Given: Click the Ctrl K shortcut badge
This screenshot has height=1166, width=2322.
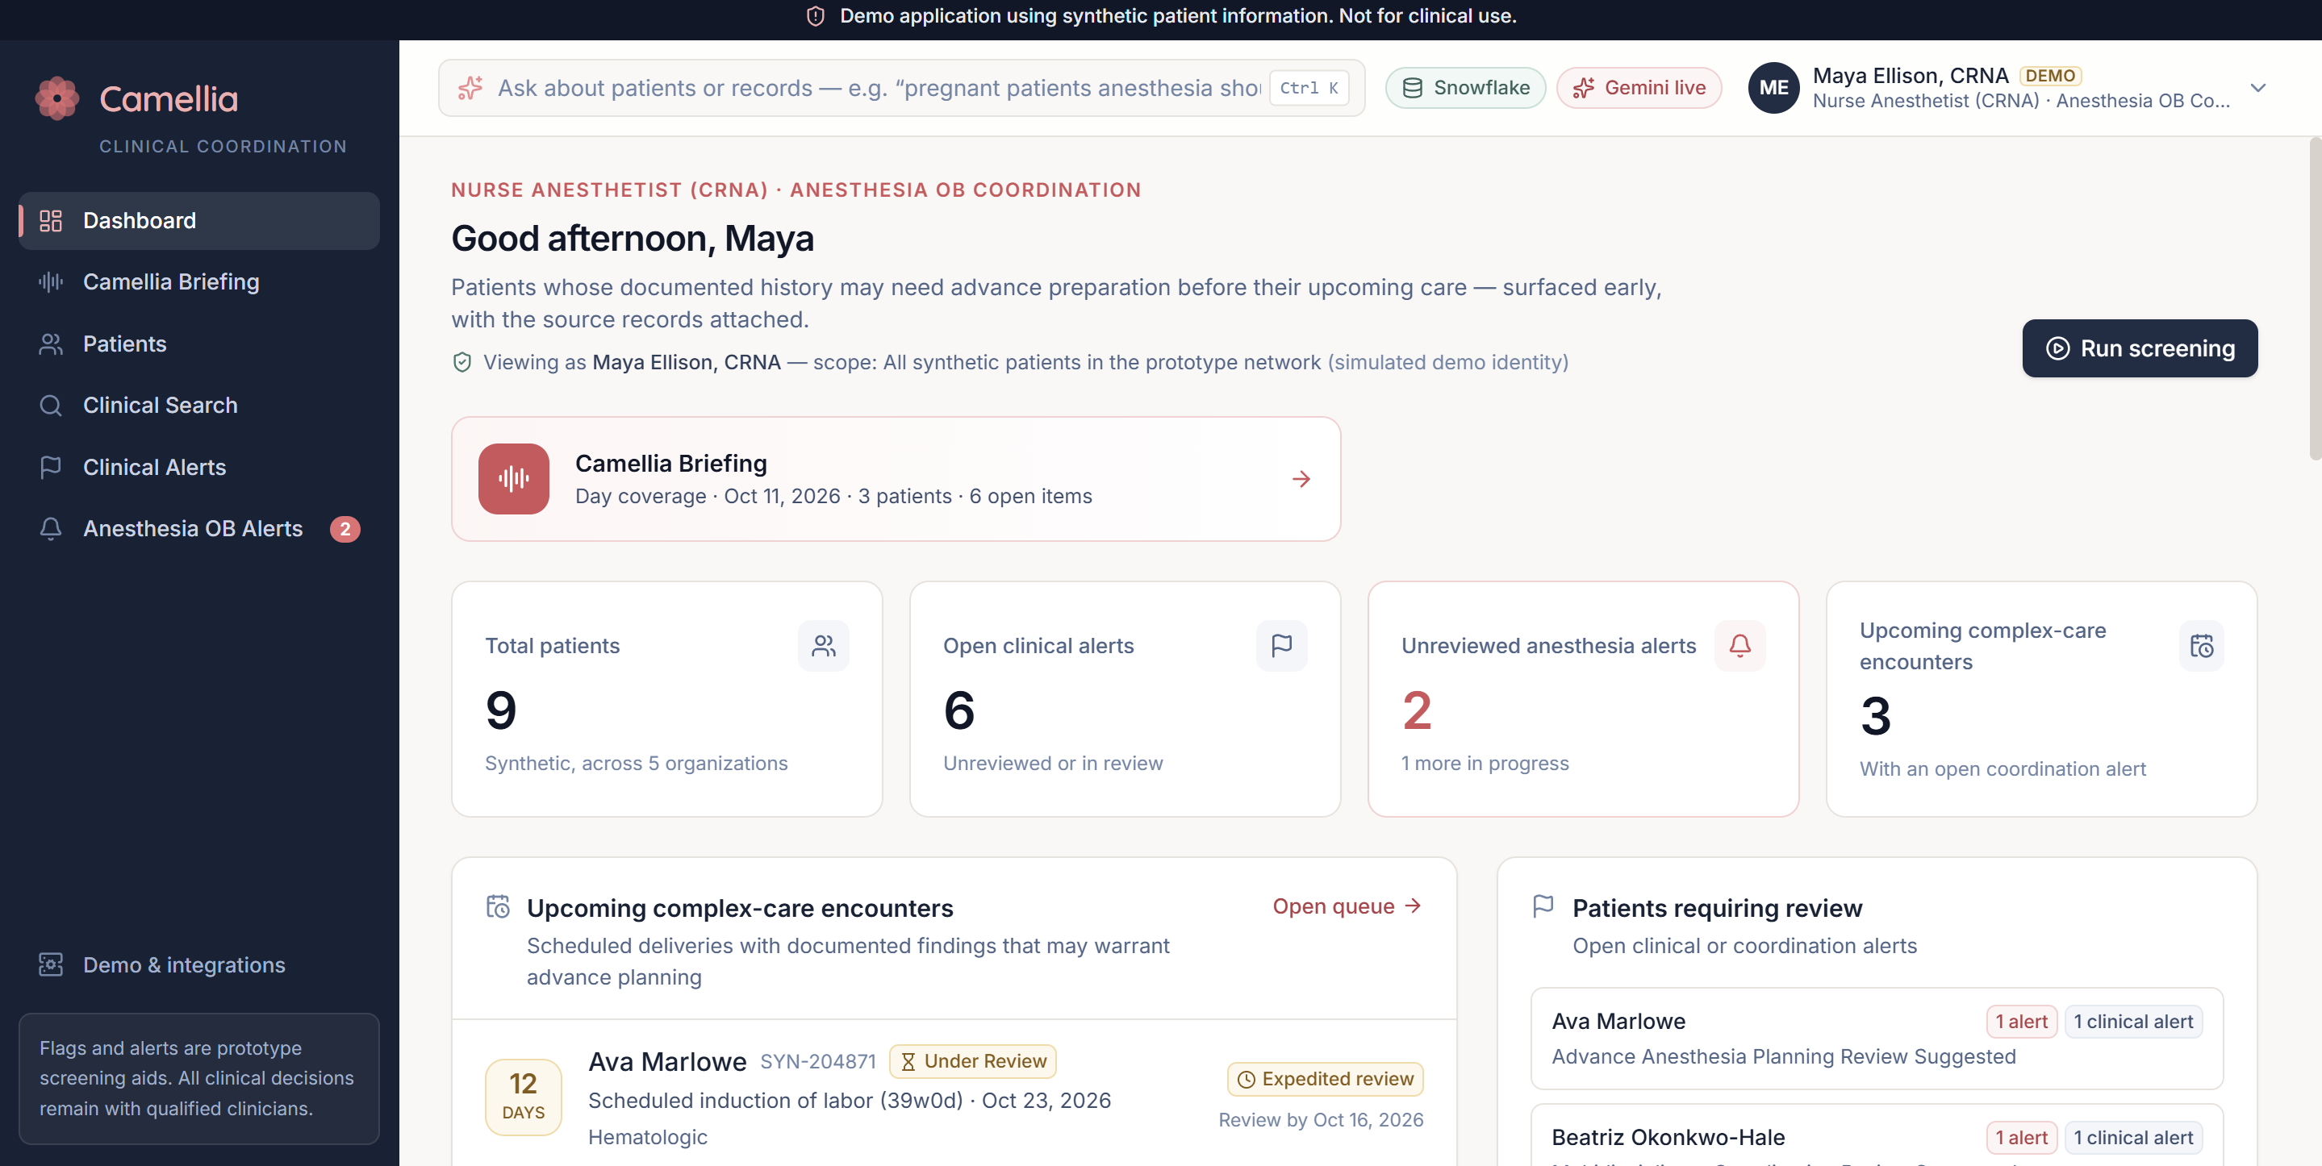Looking at the screenshot, I should (1309, 89).
